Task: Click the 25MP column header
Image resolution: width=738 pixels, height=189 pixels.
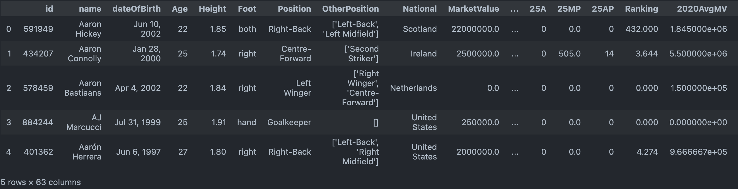Action: [569, 9]
